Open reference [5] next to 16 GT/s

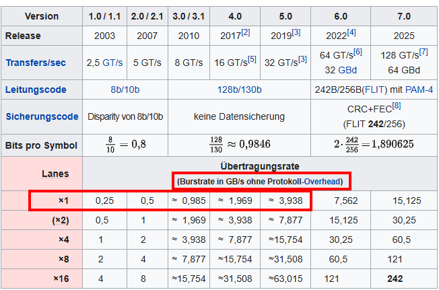pyautogui.click(x=252, y=59)
